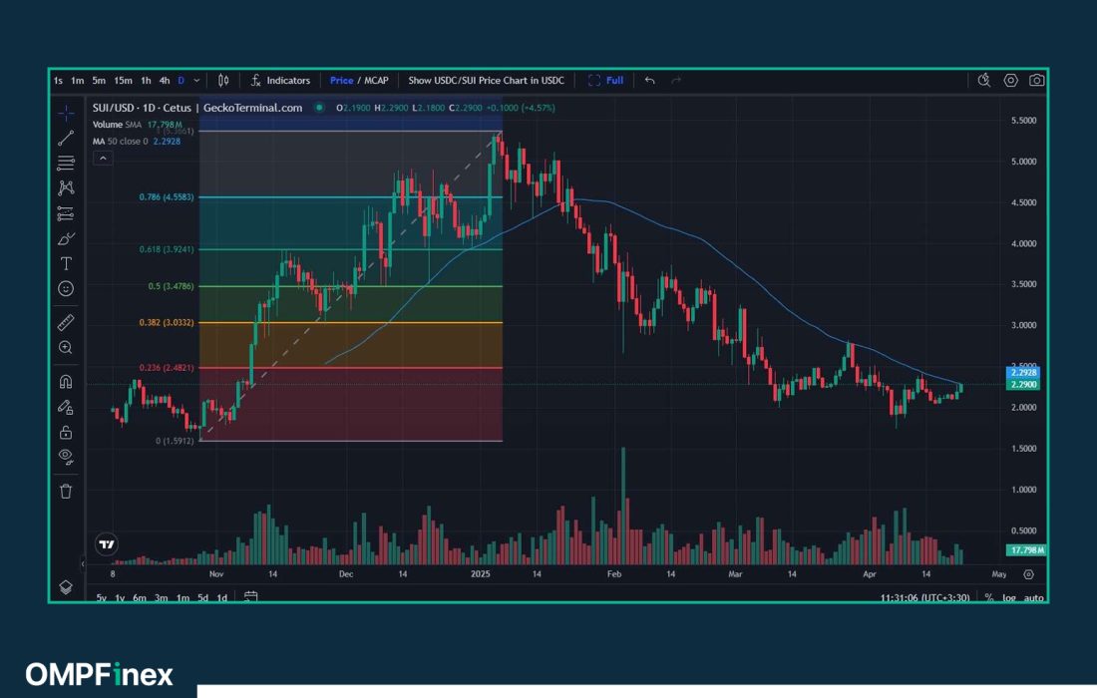Click the undo arrow in top toolbar
Screen dimensions: 1097x698
[x=650, y=80]
